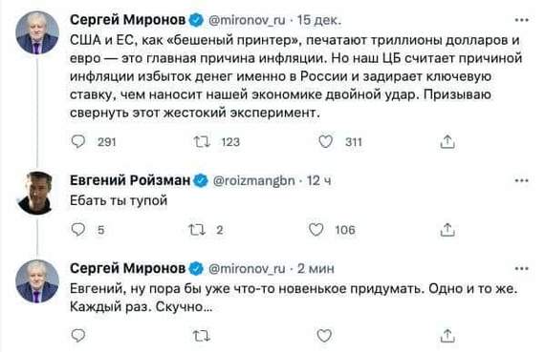
Task: Open more options on the 15 дек. tweet
Action: (522, 20)
